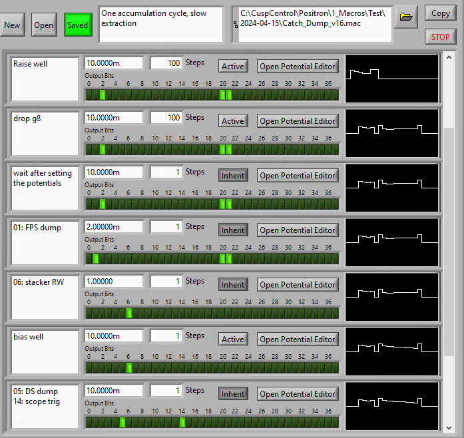Toggle Active button in bias well row
Screen dimensions: 464x438
tap(233, 339)
